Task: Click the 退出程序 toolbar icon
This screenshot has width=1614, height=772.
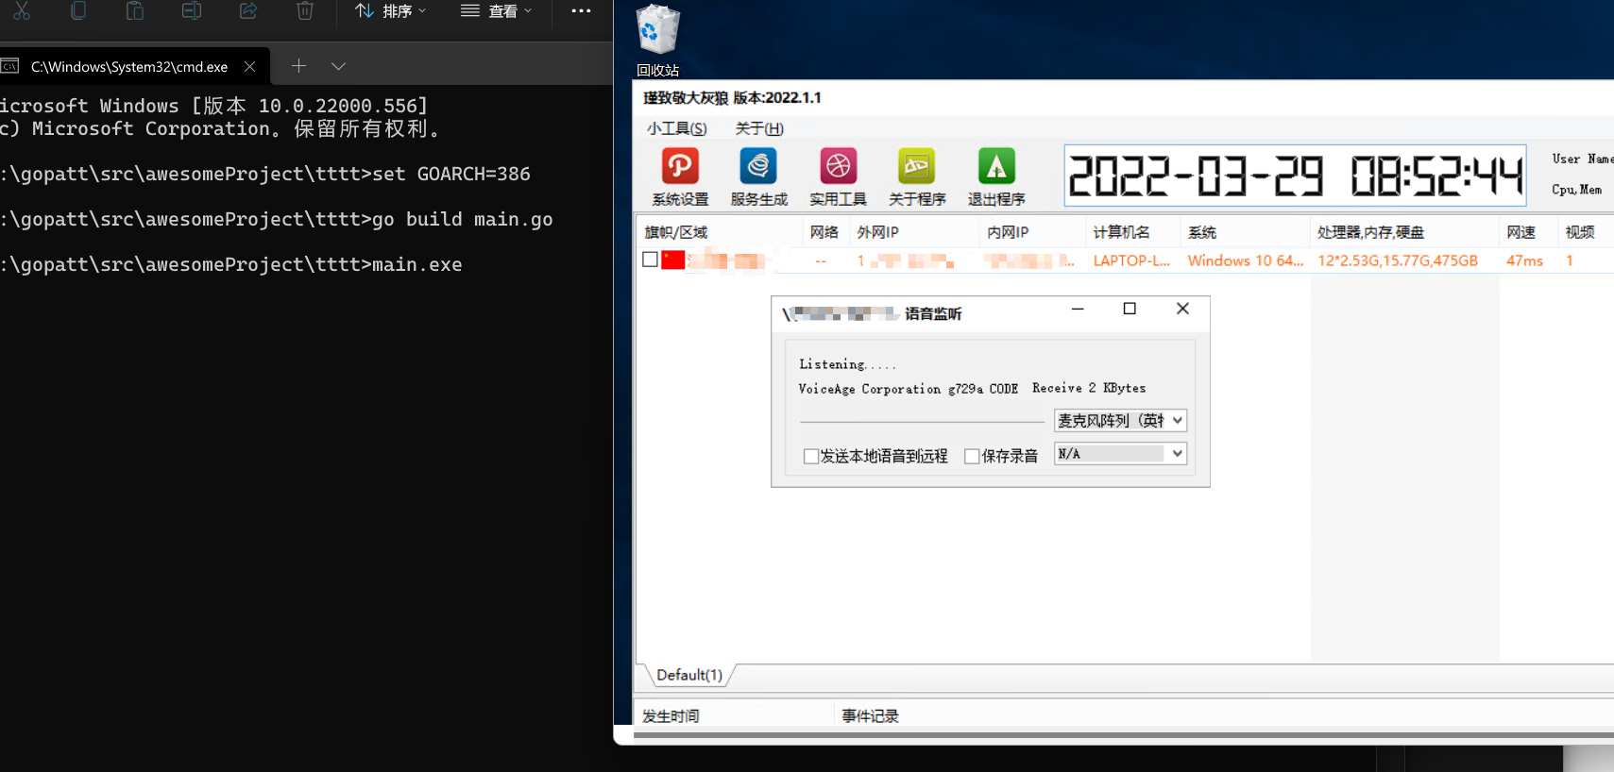Action: pyautogui.click(x=996, y=176)
